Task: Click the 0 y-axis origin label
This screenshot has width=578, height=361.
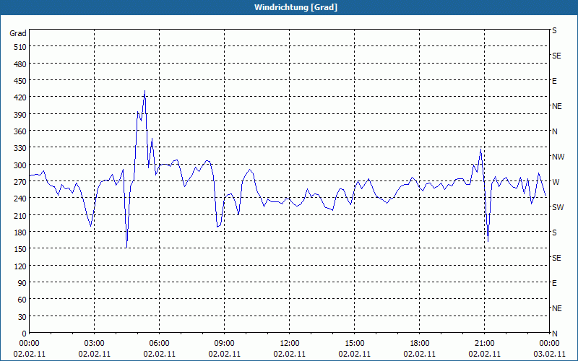Action: pos(25,334)
